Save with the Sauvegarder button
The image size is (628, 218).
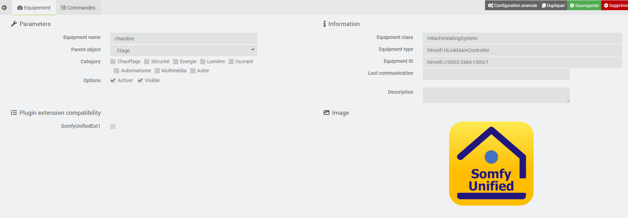pyautogui.click(x=584, y=5)
